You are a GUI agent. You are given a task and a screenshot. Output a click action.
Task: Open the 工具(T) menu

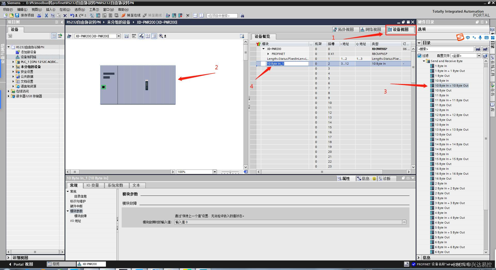click(94, 10)
